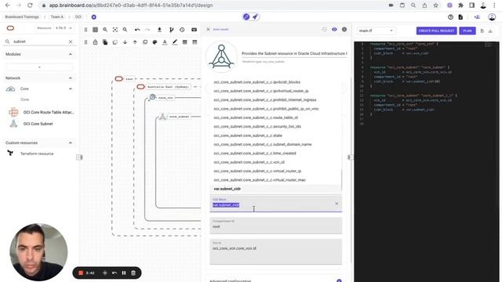Collapse the Custom resources section
This screenshot has height=282, width=502.
click(x=71, y=143)
